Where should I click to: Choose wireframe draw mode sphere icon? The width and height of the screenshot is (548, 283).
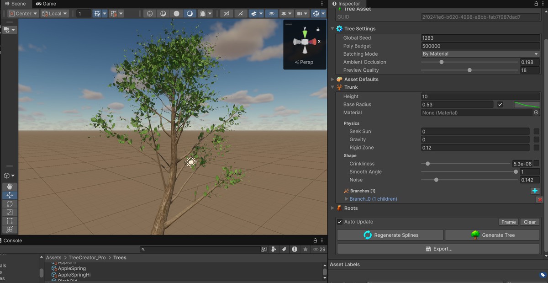150,14
